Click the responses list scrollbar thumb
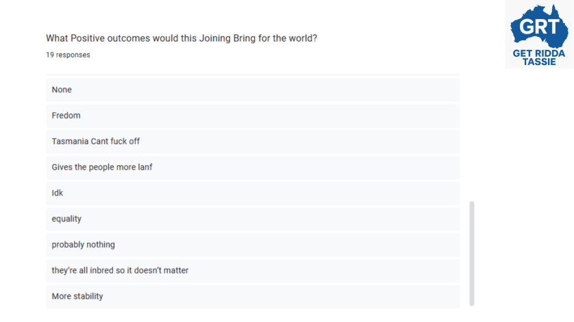The height and width of the screenshot is (322, 574). tap(471, 253)
